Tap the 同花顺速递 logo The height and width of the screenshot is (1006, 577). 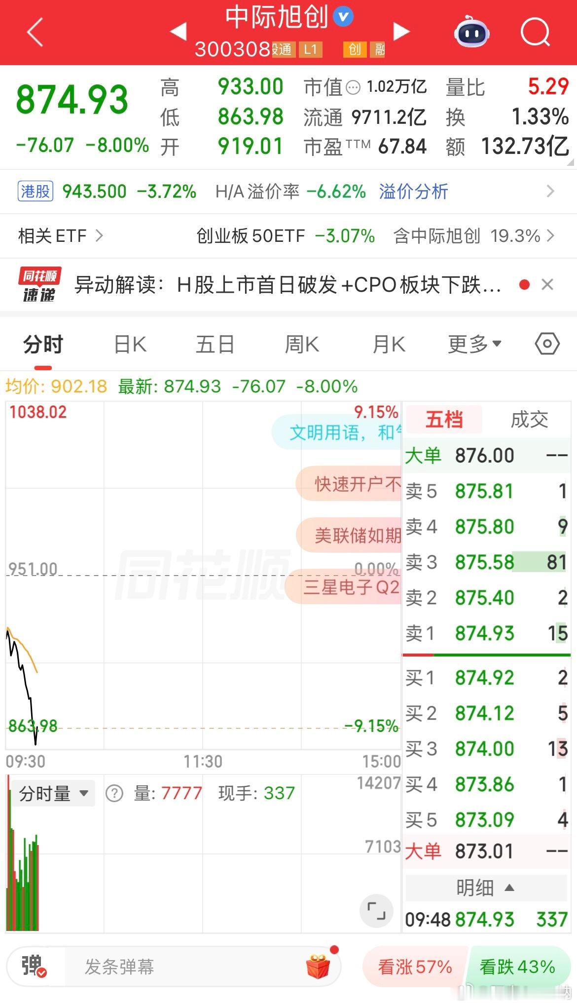pyautogui.click(x=39, y=284)
